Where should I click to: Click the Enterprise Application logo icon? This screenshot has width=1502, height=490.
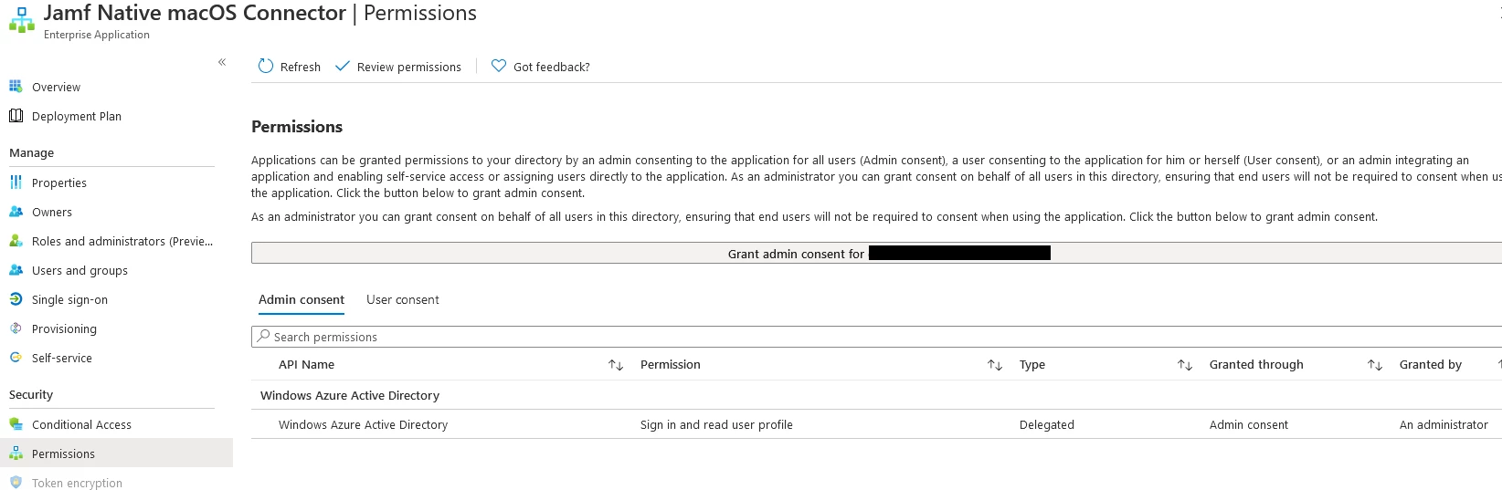pyautogui.click(x=22, y=20)
